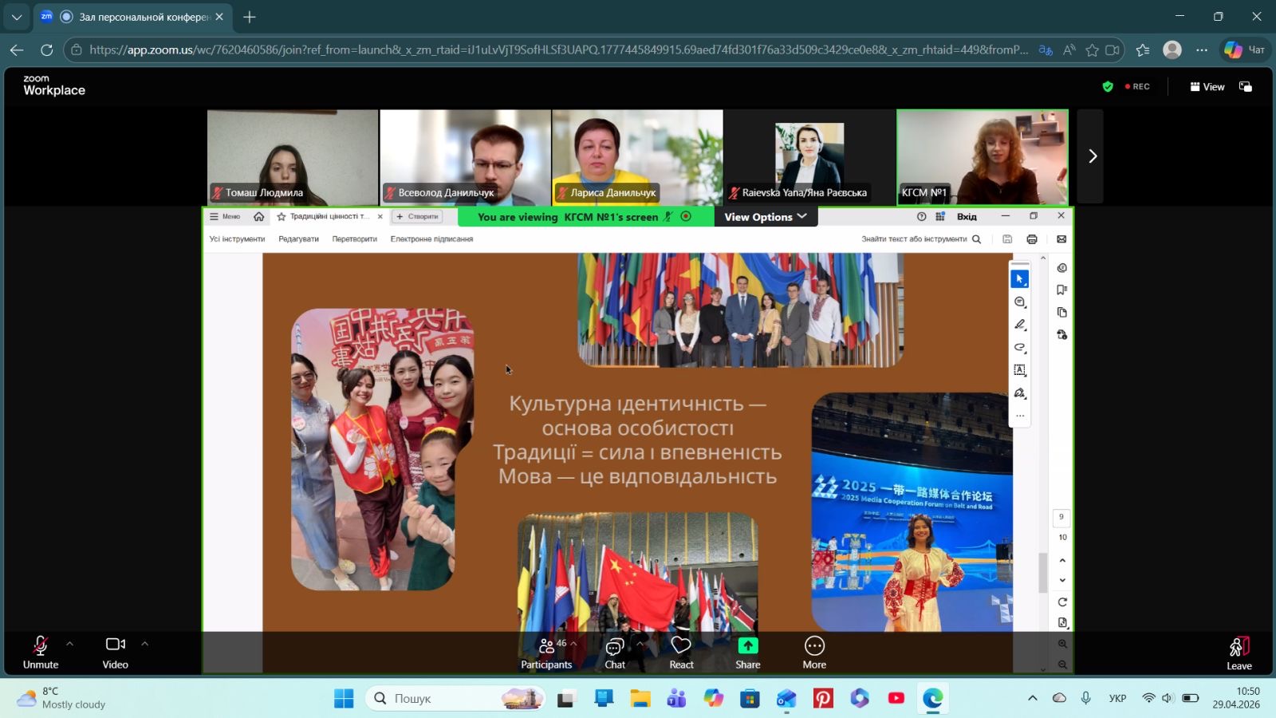Select Raievska Yana video thumbnail

809,157
